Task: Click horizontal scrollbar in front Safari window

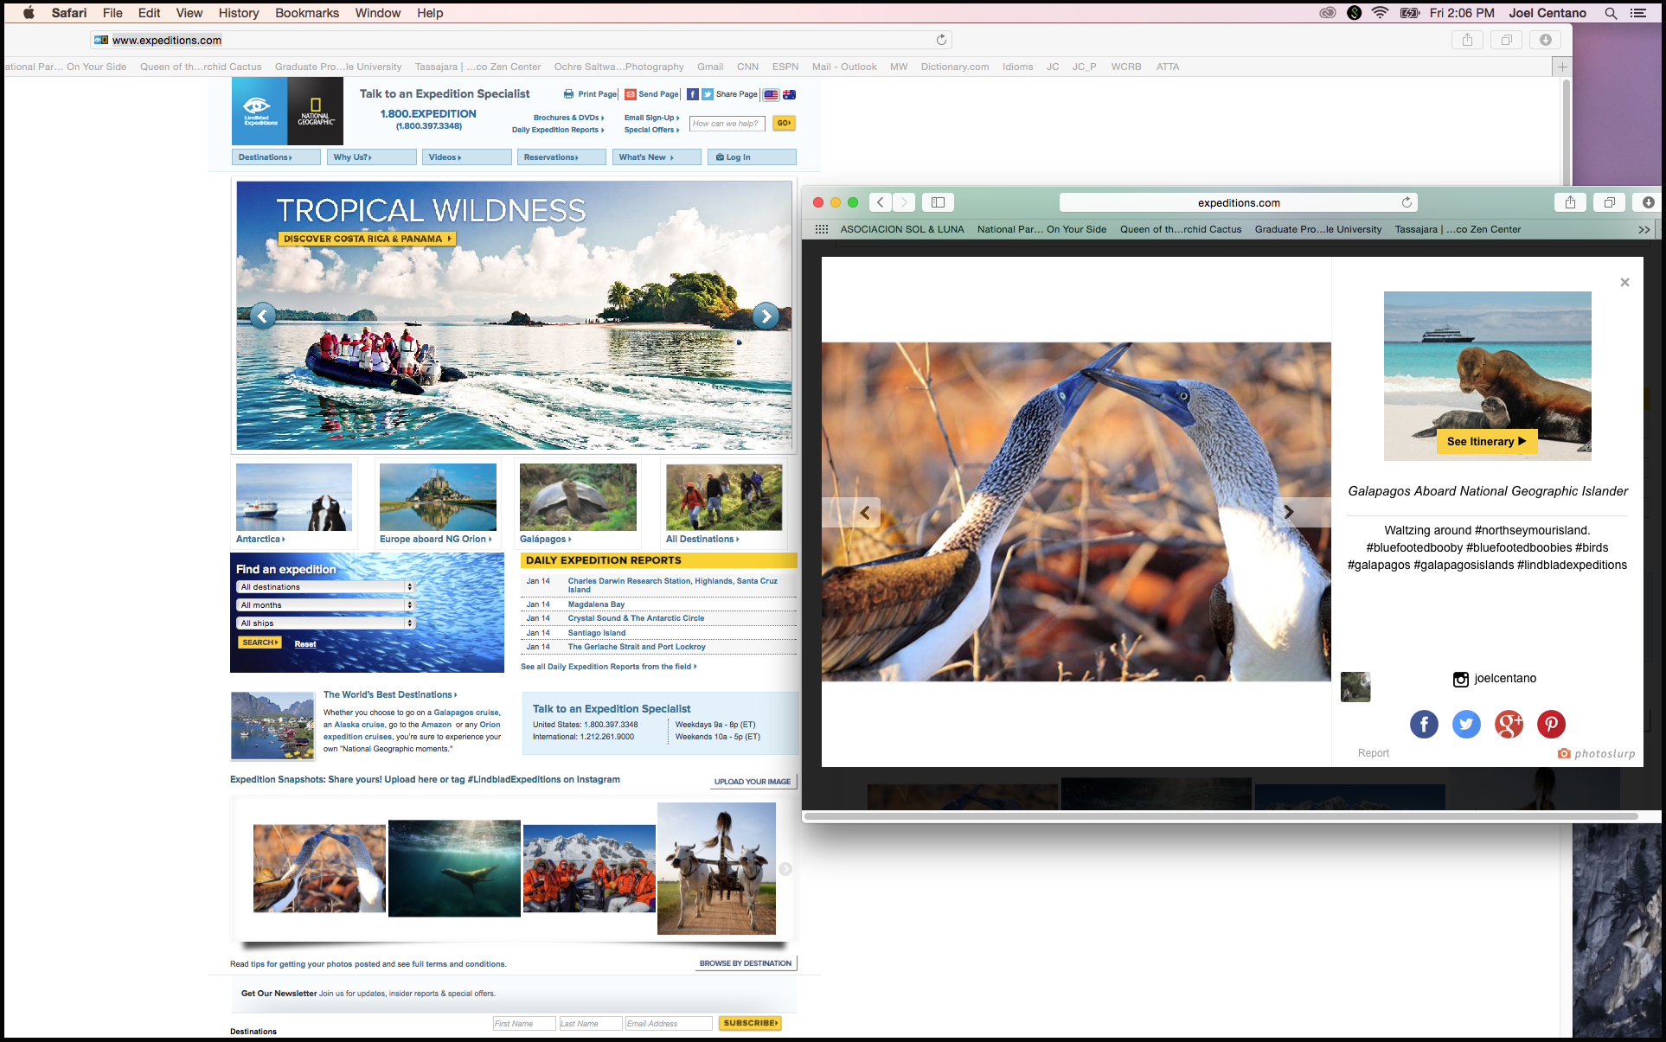Action: (x=1221, y=816)
